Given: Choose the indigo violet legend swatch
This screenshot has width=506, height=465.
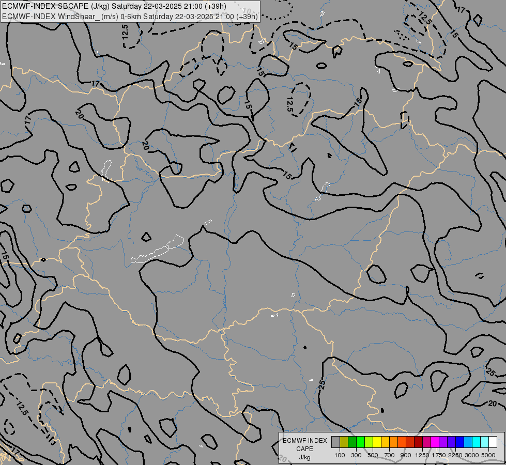Looking at the screenshot, I should (x=451, y=442).
